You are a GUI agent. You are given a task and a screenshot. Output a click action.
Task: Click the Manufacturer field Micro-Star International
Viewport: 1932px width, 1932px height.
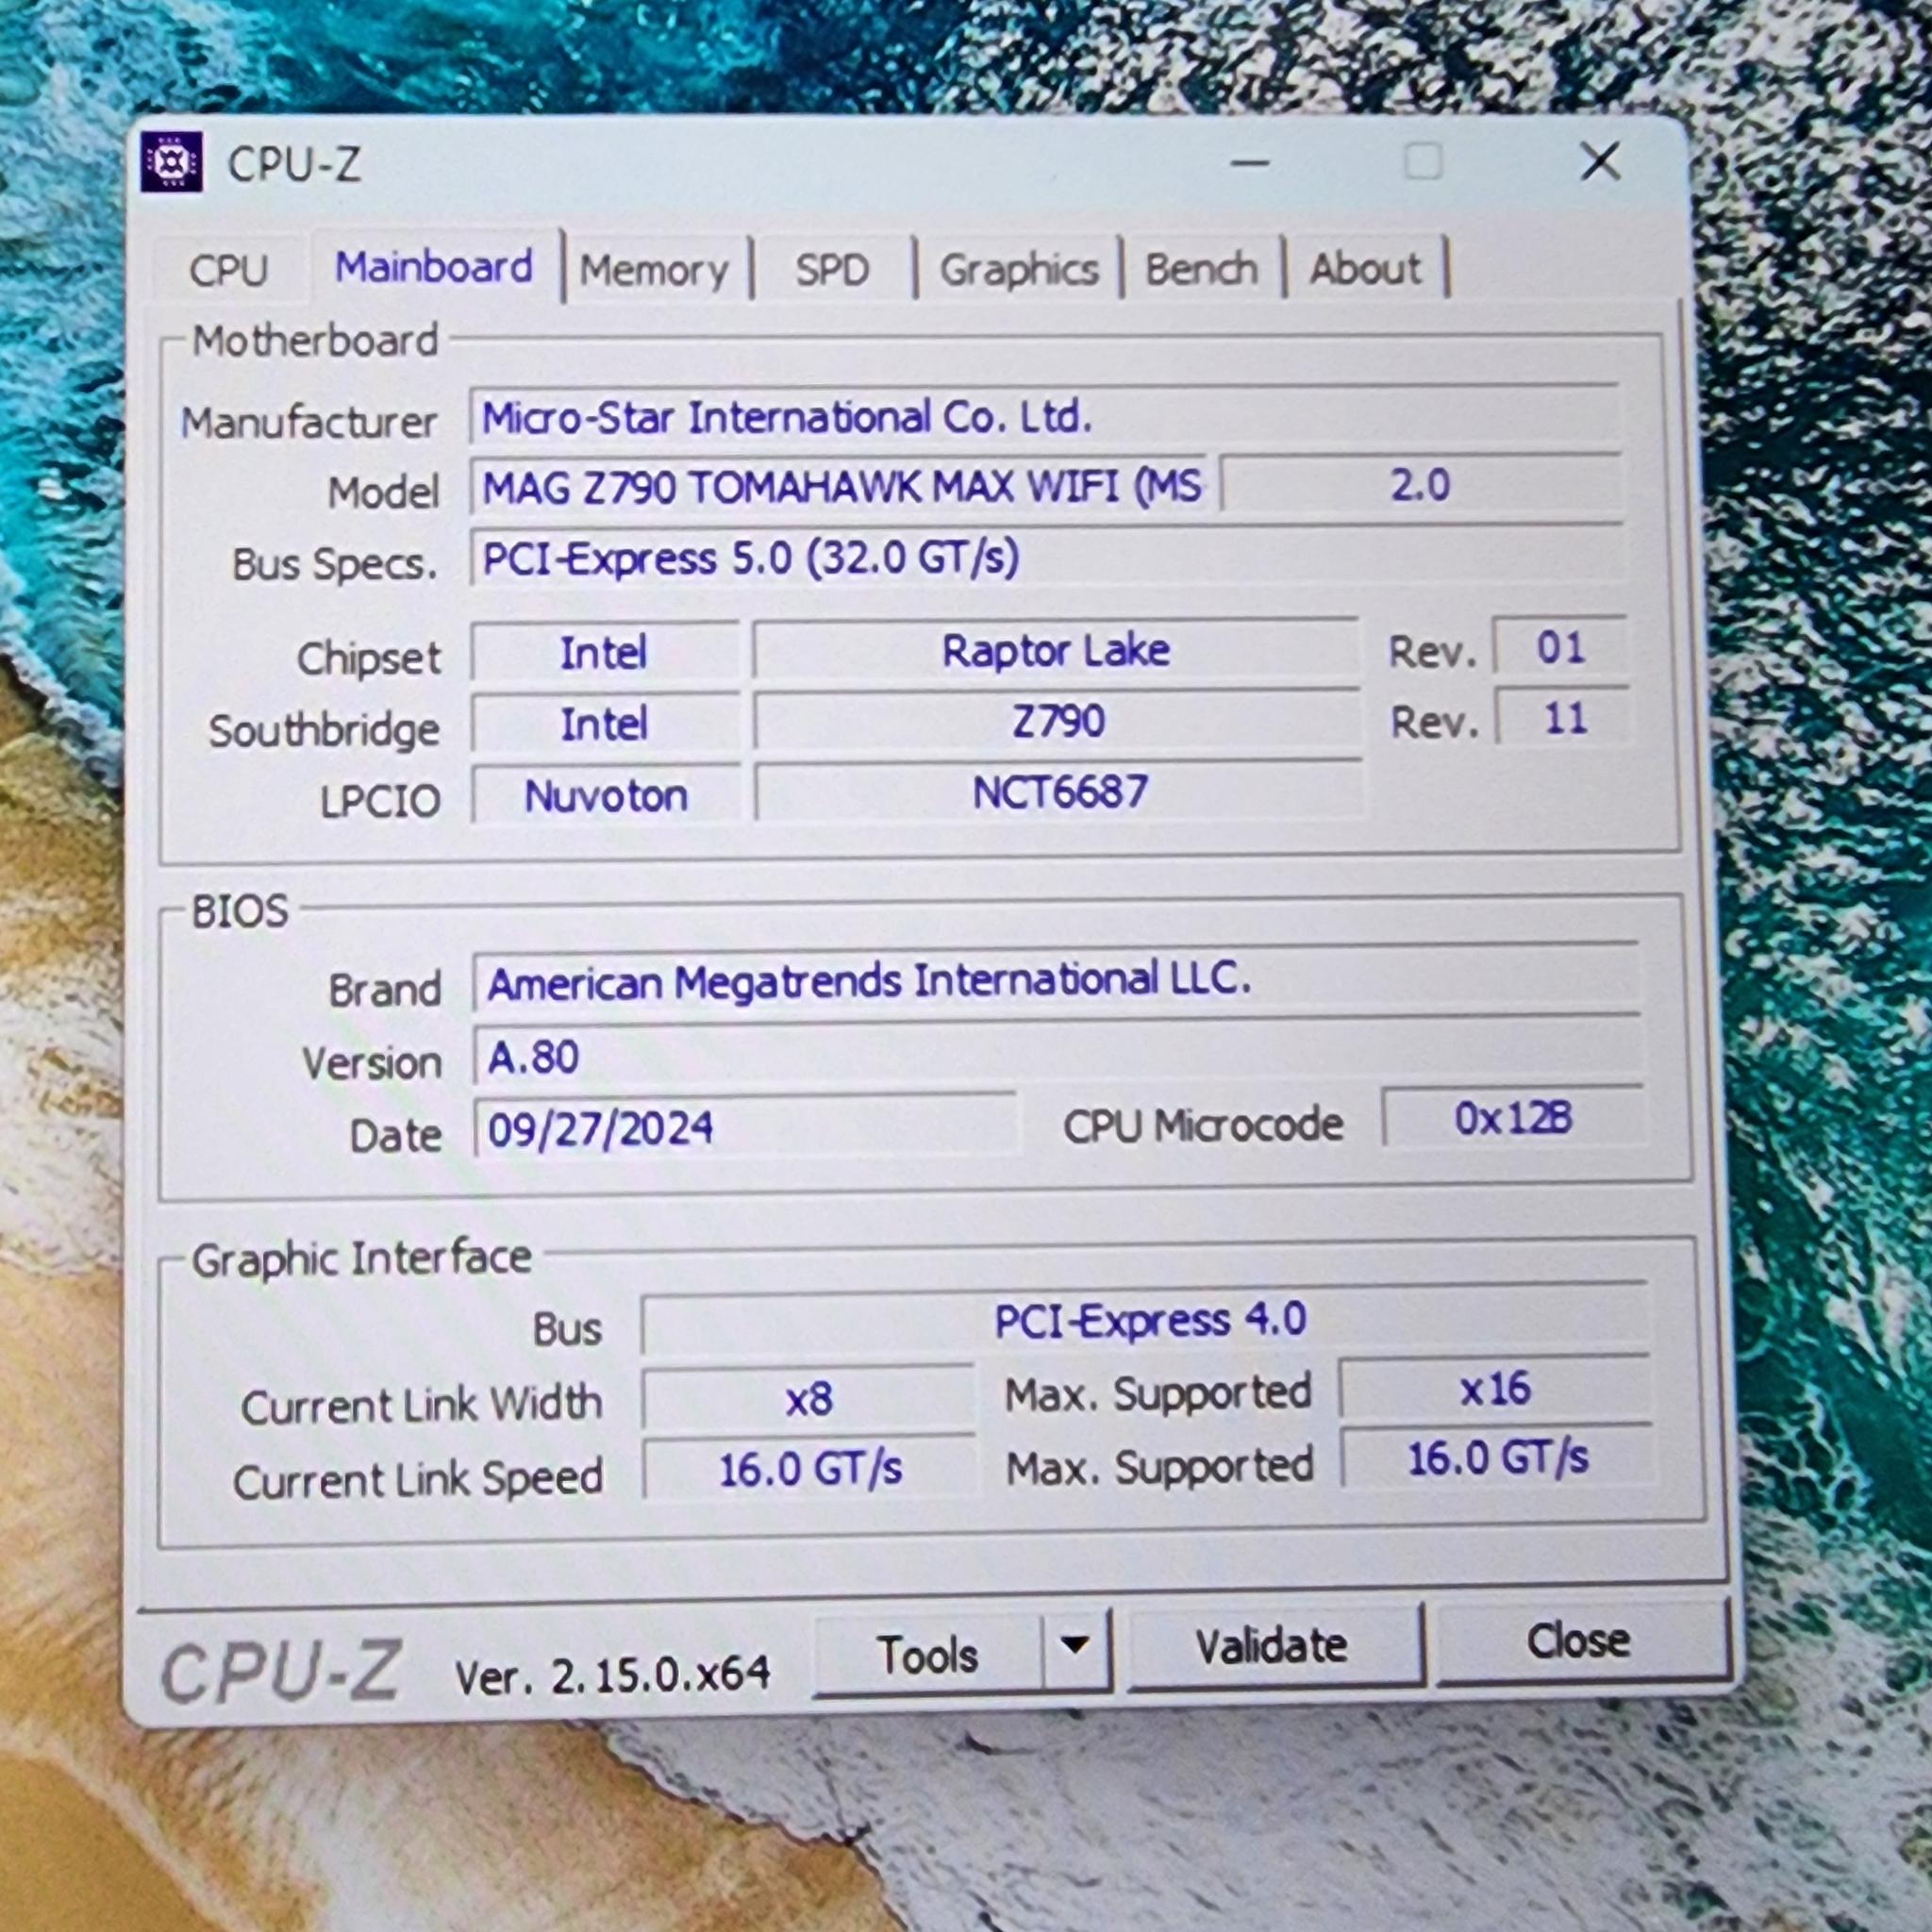[x=1044, y=417]
